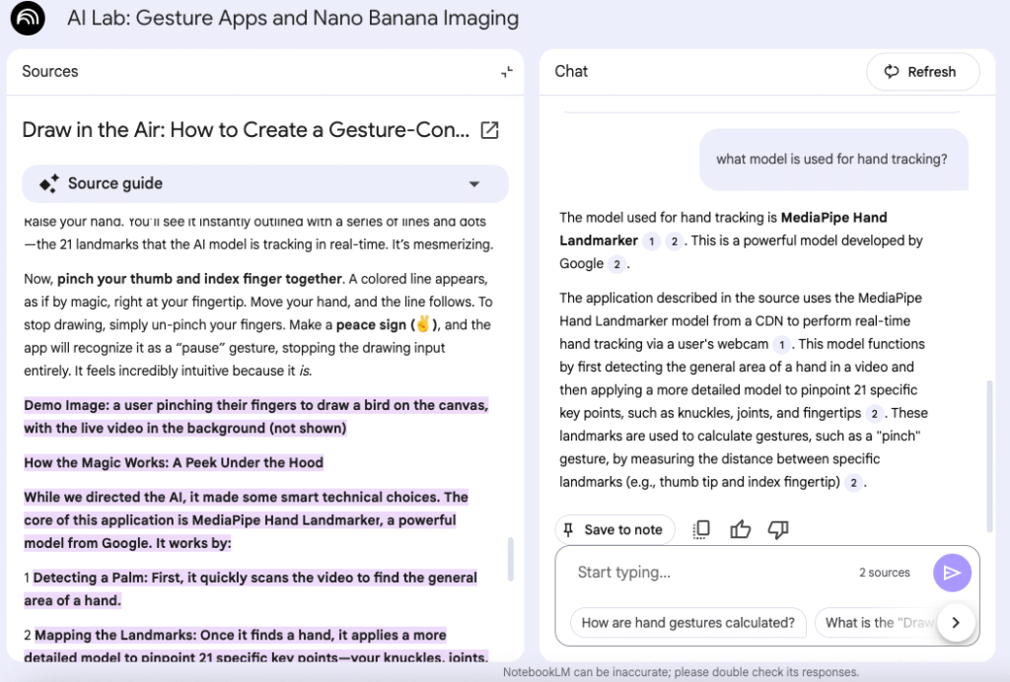Click the NotebookLM can be inaccurate disclaimer
1010x682 pixels.
point(681,672)
